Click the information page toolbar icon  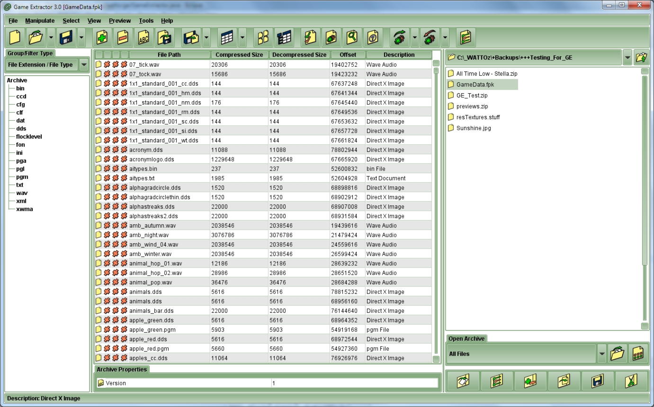pyautogui.click(x=373, y=37)
